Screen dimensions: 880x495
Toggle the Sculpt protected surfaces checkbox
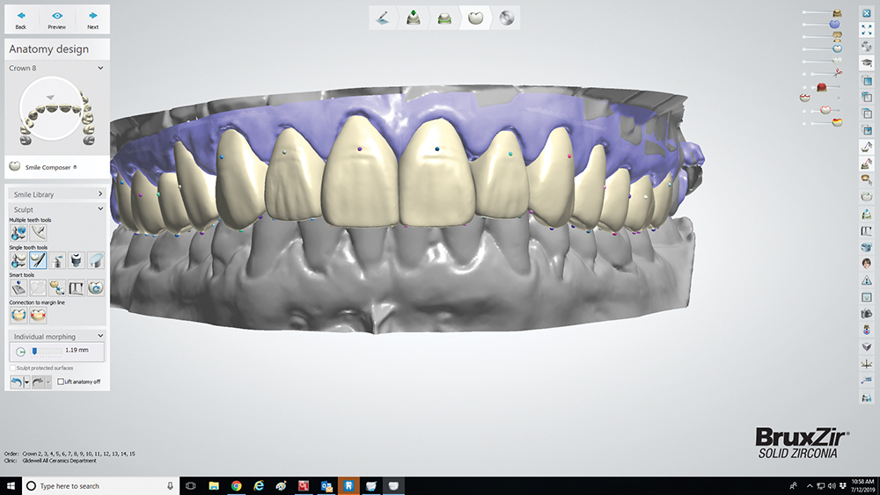[13, 368]
